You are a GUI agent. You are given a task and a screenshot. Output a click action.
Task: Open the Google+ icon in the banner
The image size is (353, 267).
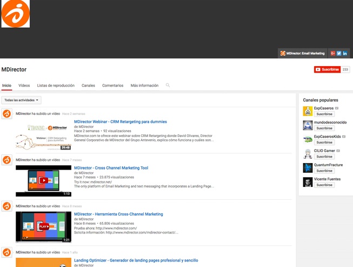(333, 54)
